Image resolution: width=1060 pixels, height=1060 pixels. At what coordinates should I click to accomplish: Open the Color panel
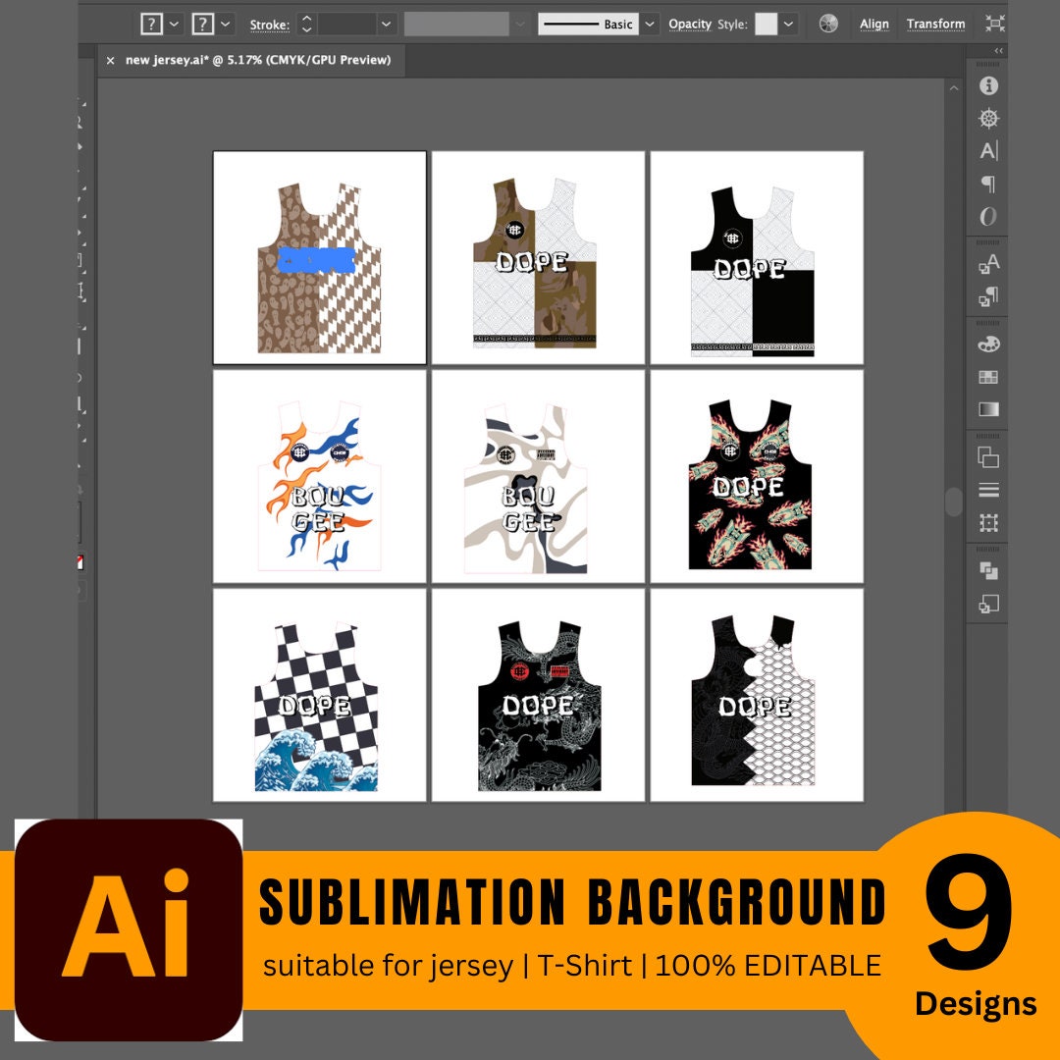tap(988, 344)
